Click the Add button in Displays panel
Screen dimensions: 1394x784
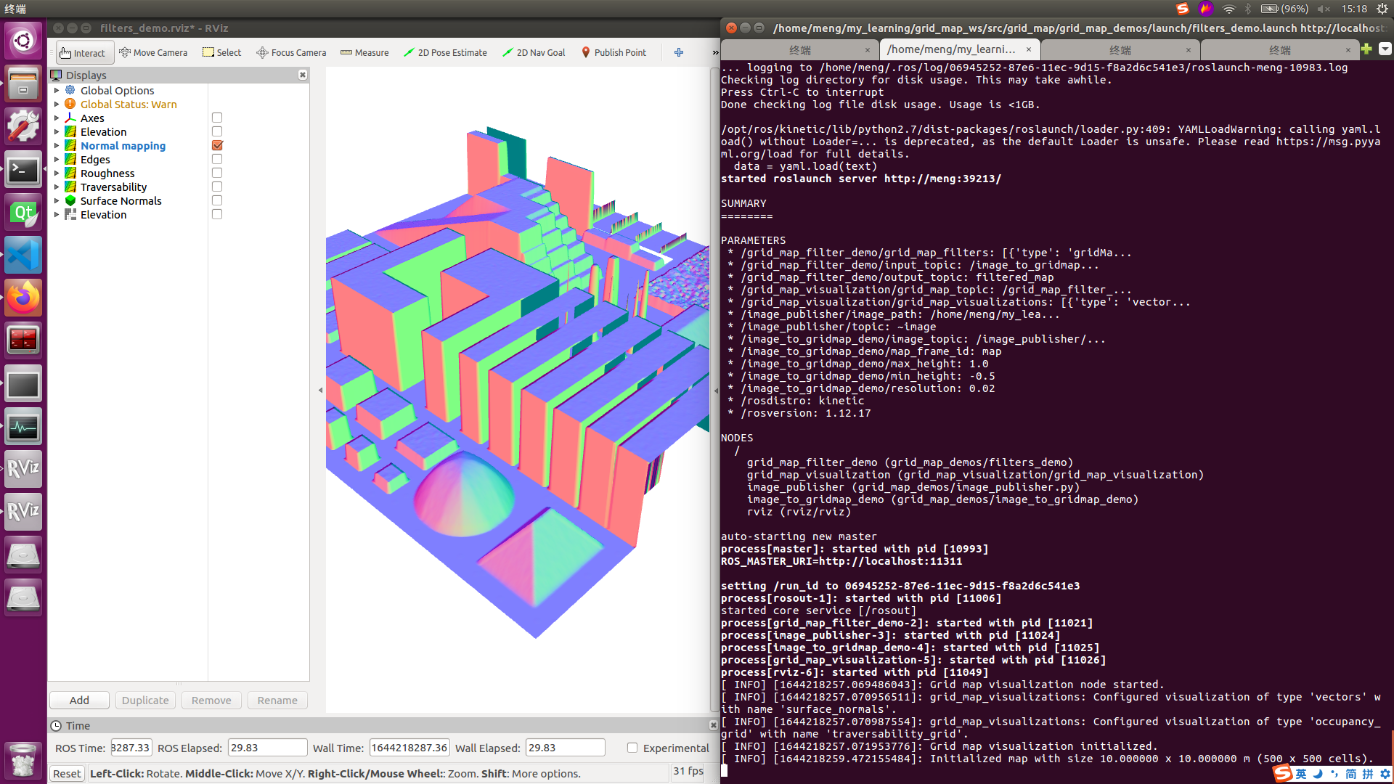[78, 700]
